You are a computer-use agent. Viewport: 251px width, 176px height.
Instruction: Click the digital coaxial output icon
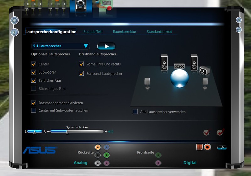[207, 147]
